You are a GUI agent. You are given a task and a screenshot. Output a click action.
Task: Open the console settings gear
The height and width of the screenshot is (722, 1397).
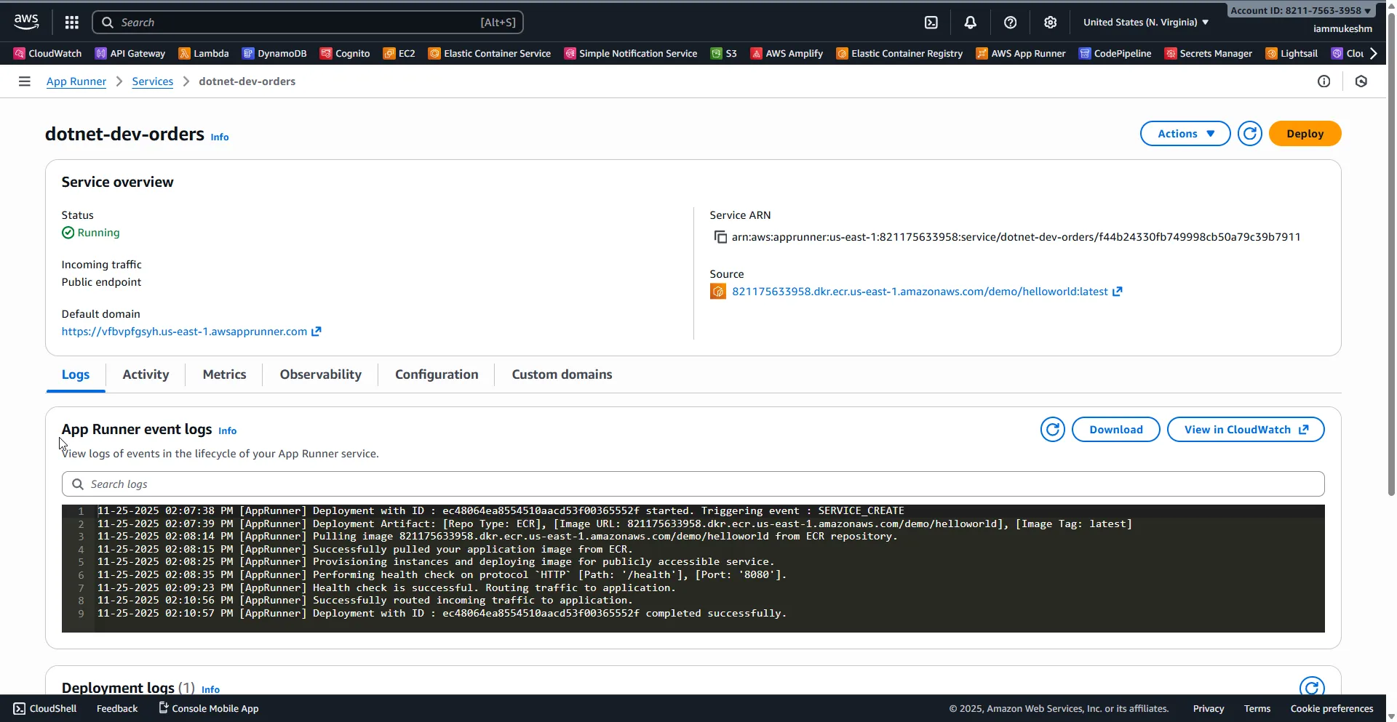click(x=1050, y=23)
